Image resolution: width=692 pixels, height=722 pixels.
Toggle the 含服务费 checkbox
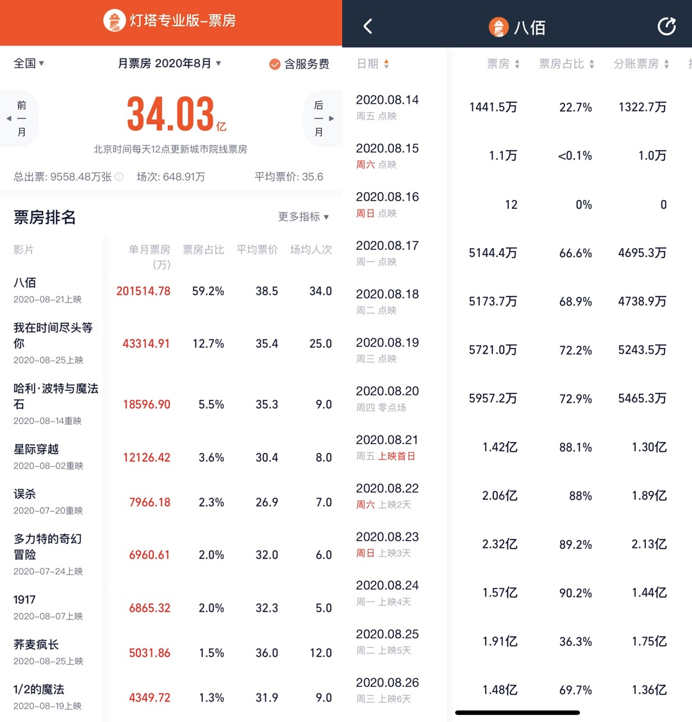tap(274, 64)
